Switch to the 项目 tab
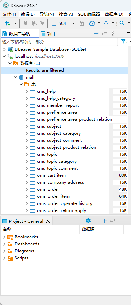 point(48,34)
